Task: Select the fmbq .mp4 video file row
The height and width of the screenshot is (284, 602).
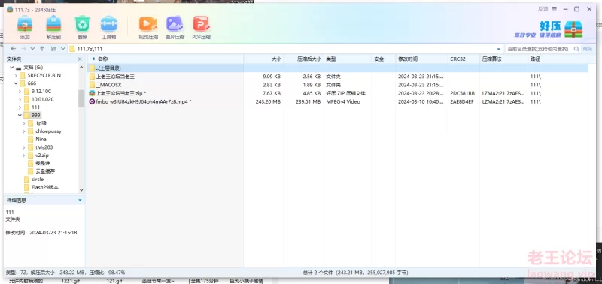Action: coord(338,101)
